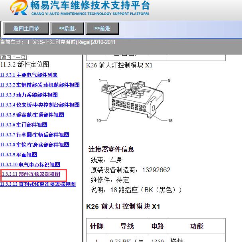Click pin label 18 in diagram
242x242 pixels.
tap(170, 120)
